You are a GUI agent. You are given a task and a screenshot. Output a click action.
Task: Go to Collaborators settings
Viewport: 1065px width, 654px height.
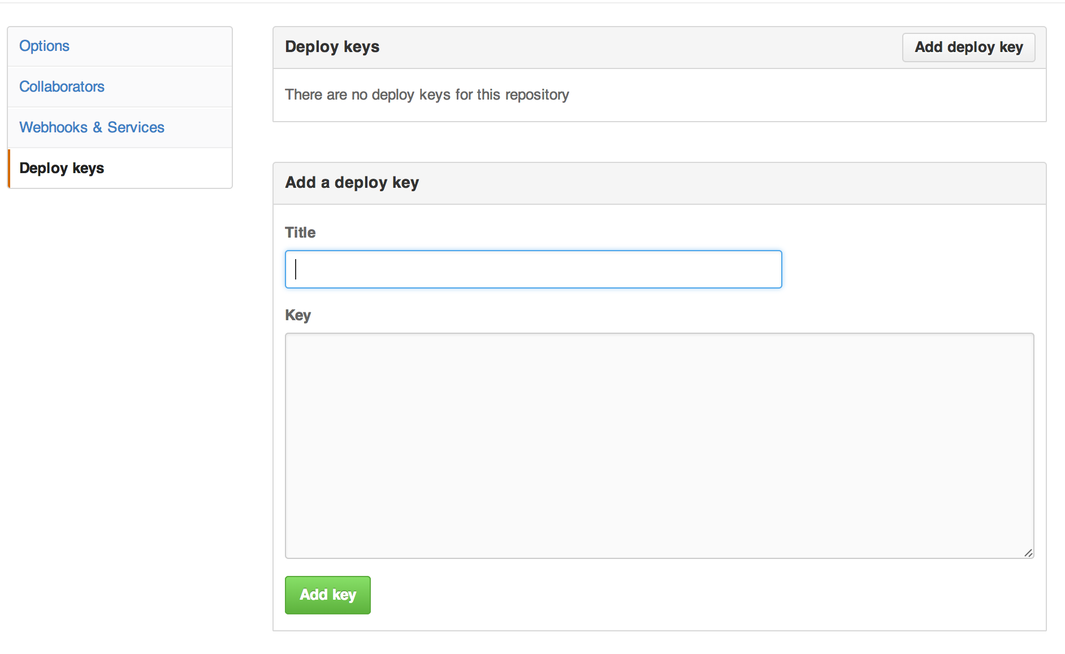62,87
